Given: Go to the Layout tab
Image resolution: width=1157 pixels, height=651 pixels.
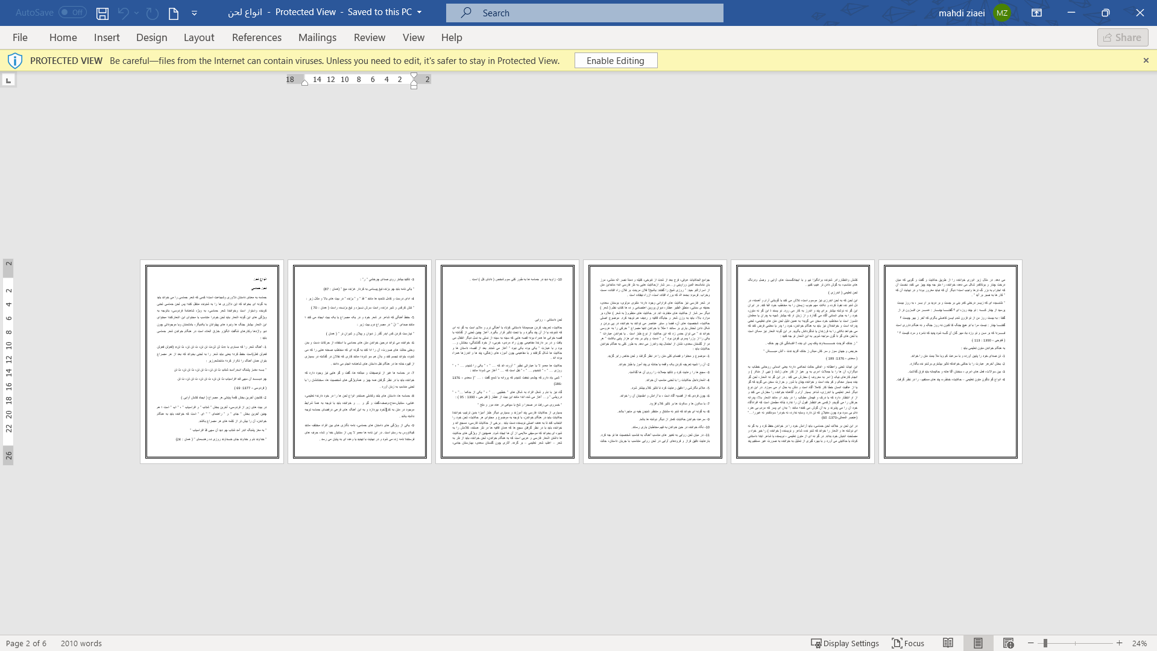Looking at the screenshot, I should (x=199, y=37).
